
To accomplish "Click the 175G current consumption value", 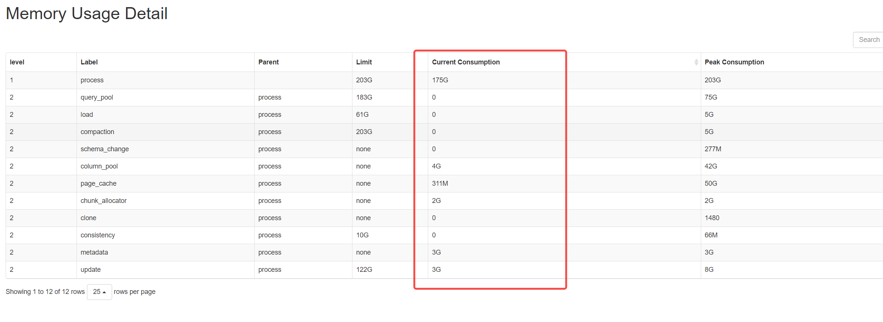I will [x=440, y=80].
